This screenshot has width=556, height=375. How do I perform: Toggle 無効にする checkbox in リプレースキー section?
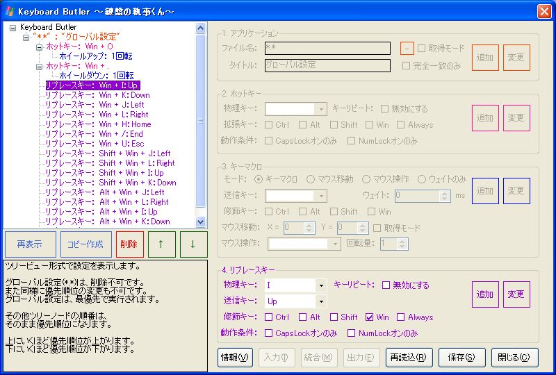pyautogui.click(x=386, y=285)
